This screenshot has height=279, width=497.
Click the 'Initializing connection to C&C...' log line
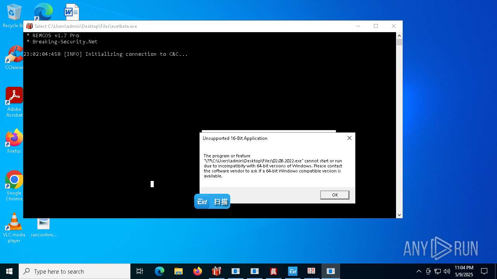click(x=106, y=54)
